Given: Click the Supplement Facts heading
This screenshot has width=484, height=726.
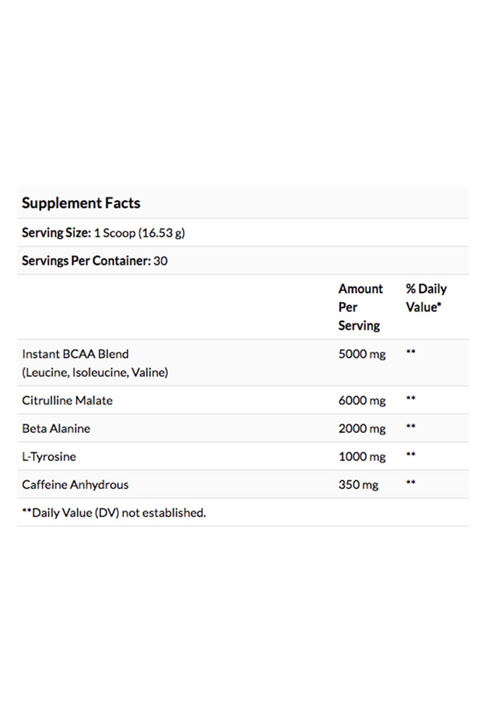Looking at the screenshot, I should (x=81, y=203).
